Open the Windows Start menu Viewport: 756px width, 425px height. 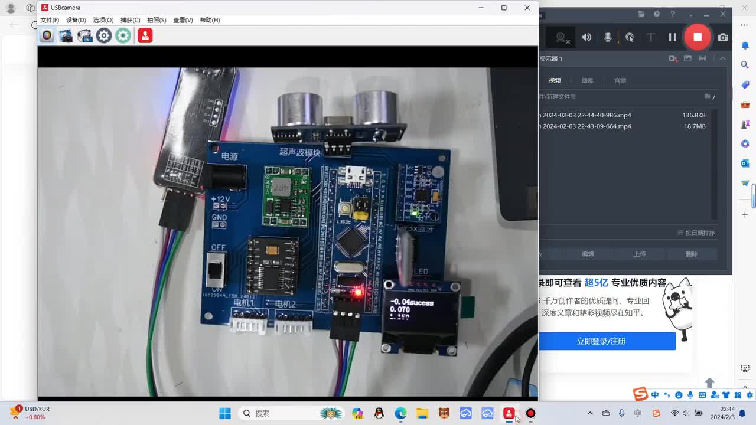tap(225, 413)
